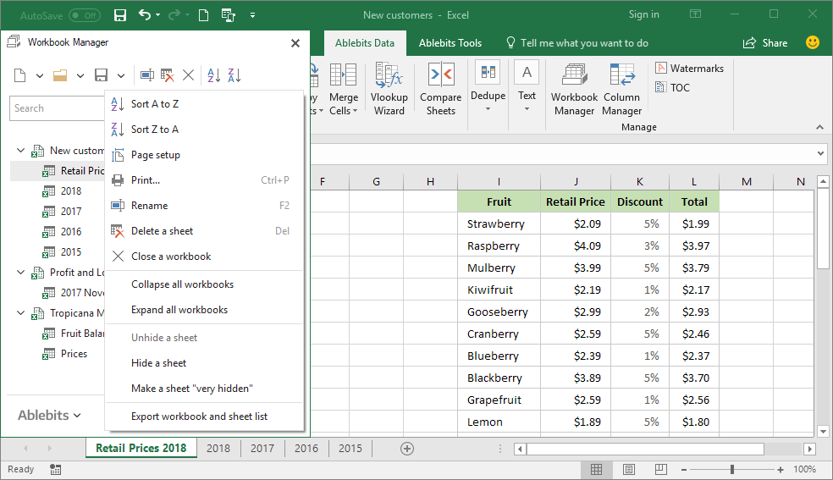This screenshot has height=480, width=833.
Task: Choose Make a sheet "very hidden"
Action: [205, 389]
